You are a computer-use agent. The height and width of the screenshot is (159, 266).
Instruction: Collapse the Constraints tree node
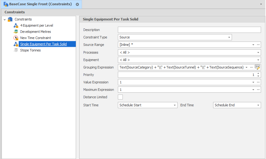pyautogui.click(x=5, y=20)
